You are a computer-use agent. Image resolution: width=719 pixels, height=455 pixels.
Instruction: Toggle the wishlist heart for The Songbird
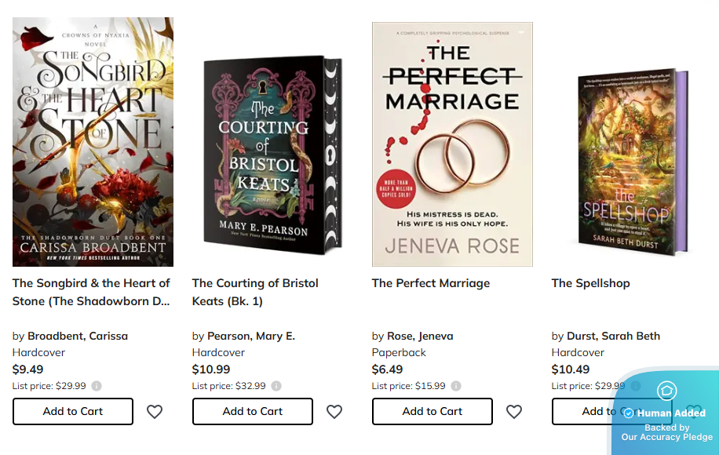155,411
